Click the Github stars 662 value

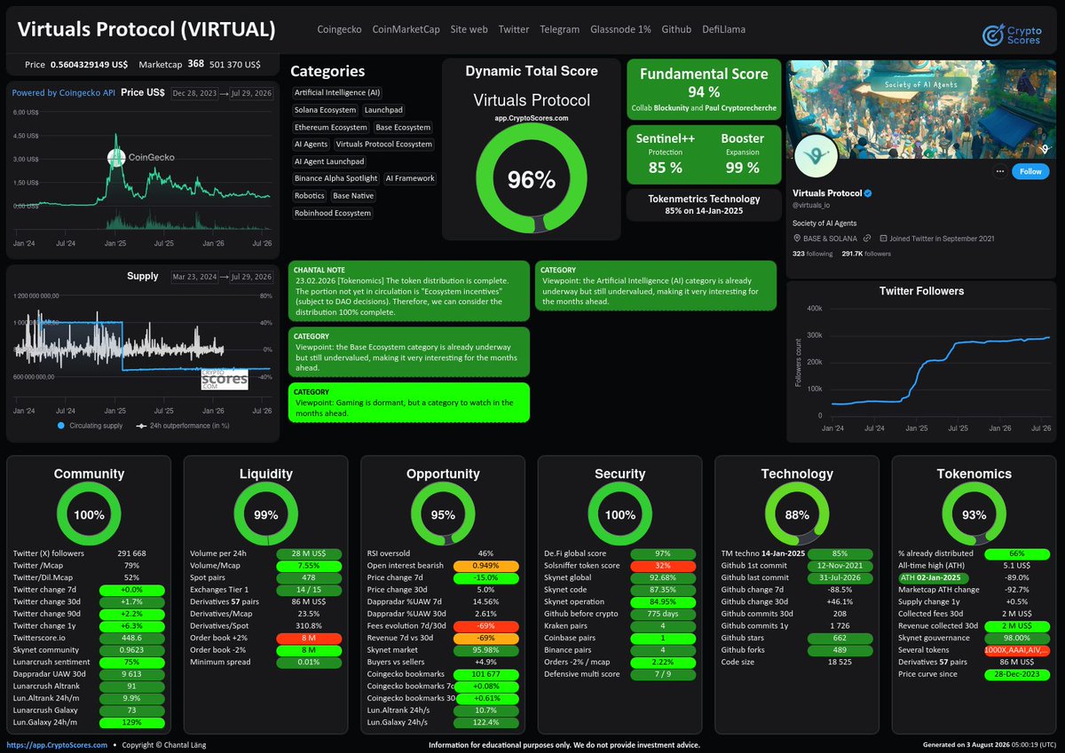[840, 637]
